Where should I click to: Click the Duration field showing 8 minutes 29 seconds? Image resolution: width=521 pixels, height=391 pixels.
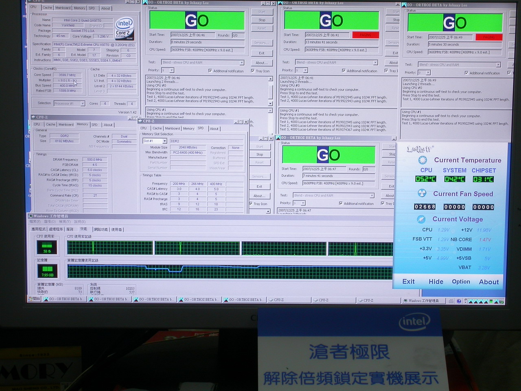click(x=207, y=42)
